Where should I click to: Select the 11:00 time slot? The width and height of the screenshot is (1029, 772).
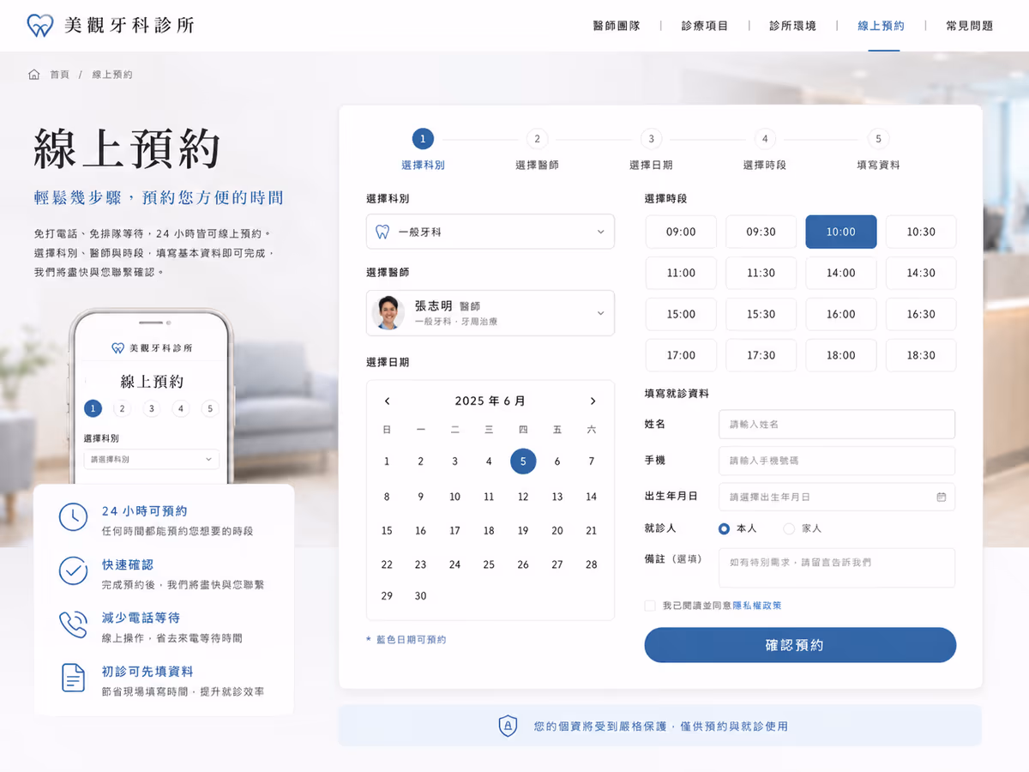[x=681, y=273]
